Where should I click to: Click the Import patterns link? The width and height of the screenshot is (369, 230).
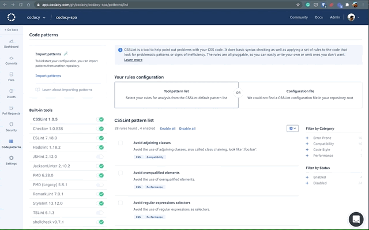[48, 76]
